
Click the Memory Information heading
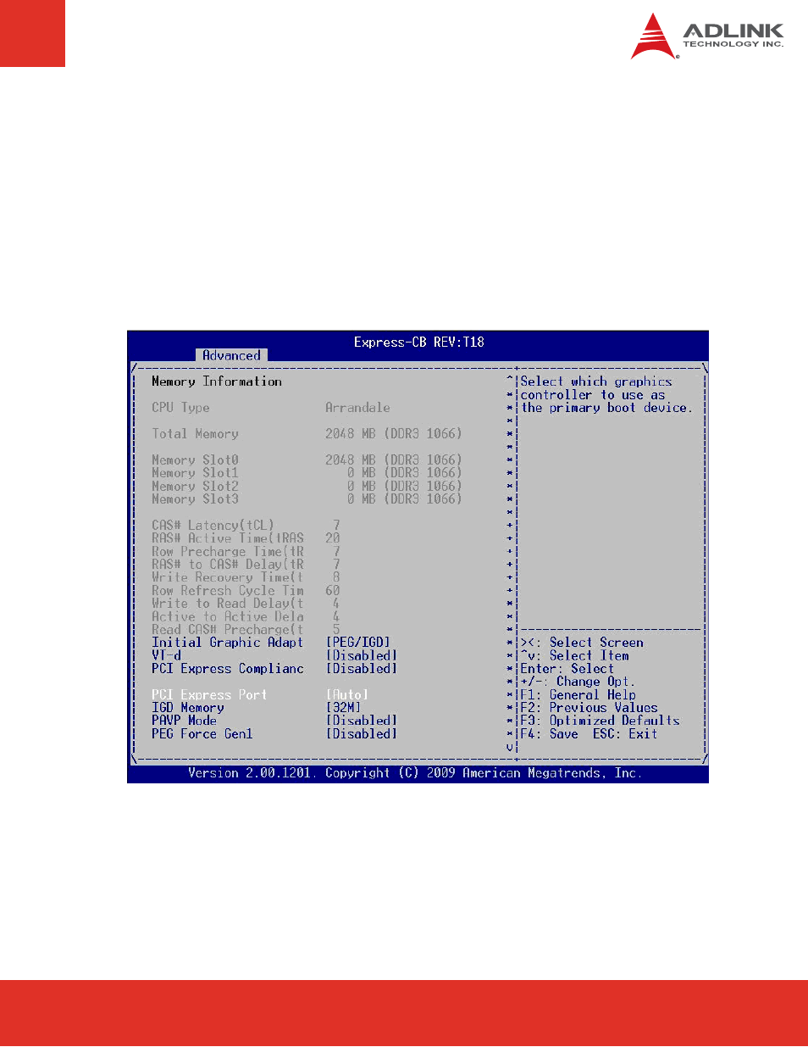[x=217, y=381]
